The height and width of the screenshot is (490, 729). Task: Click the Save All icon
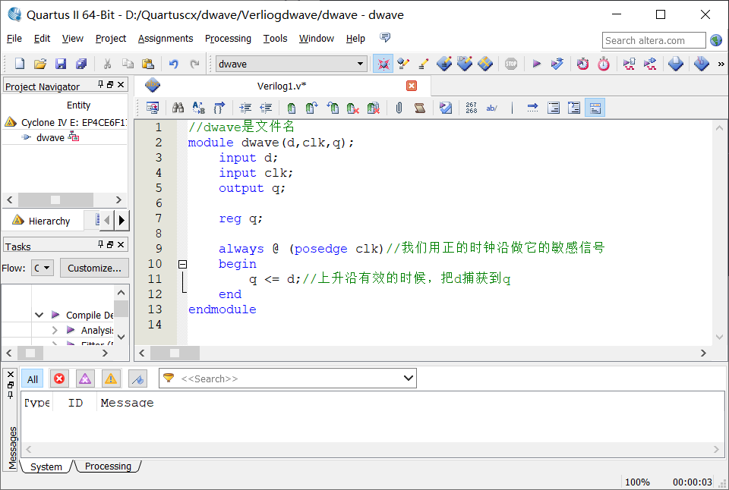[81, 64]
